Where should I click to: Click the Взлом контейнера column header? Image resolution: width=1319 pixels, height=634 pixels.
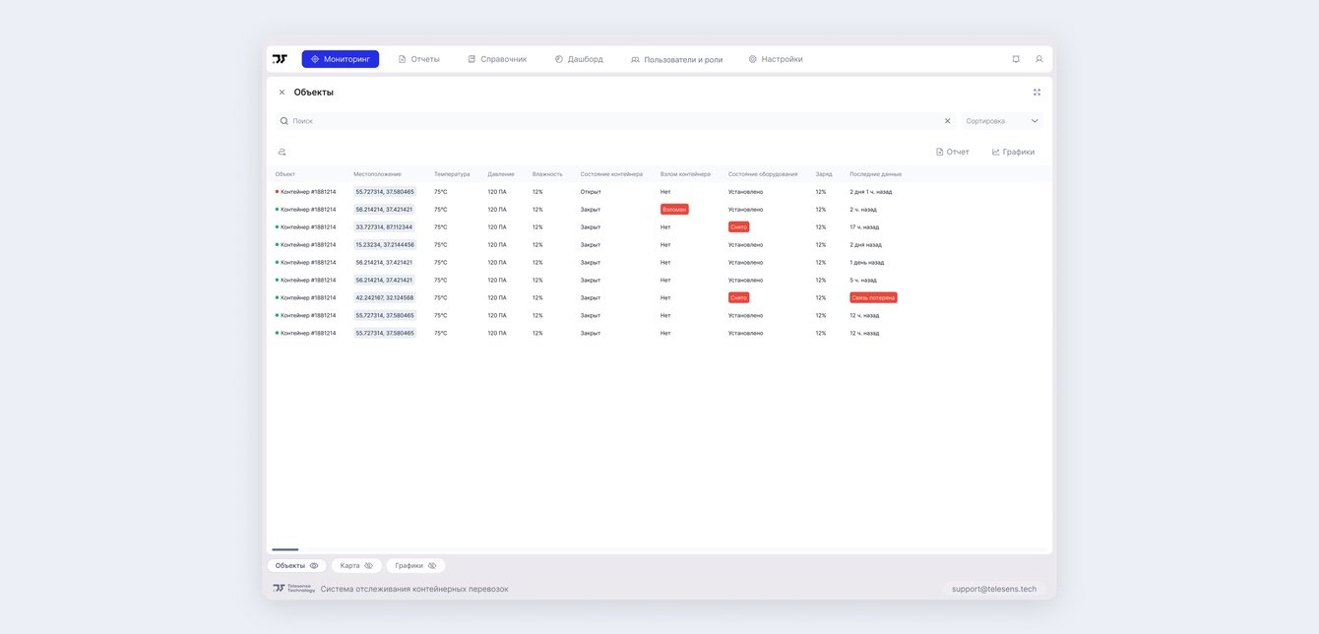(685, 174)
